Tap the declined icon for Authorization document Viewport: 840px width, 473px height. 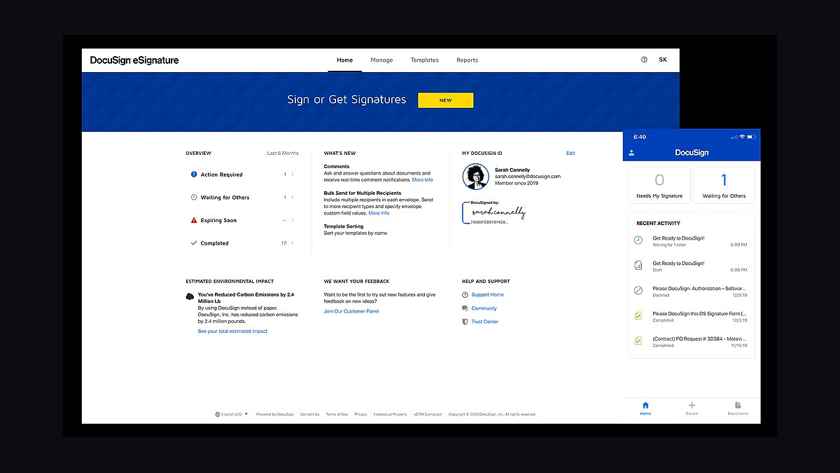point(638,291)
